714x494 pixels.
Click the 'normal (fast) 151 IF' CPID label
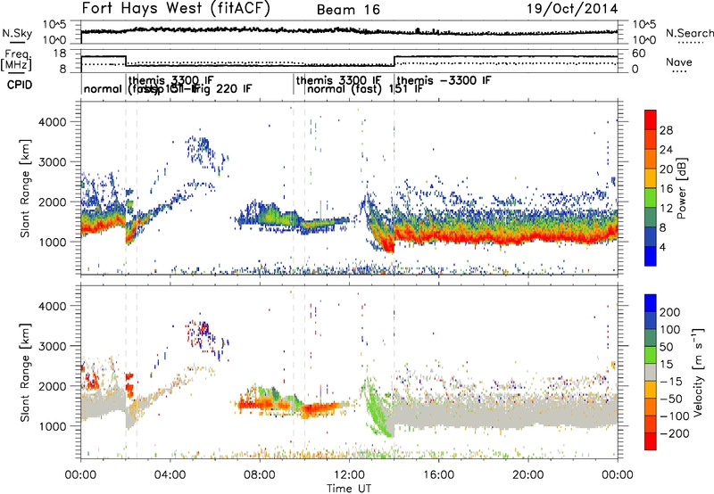365,89
